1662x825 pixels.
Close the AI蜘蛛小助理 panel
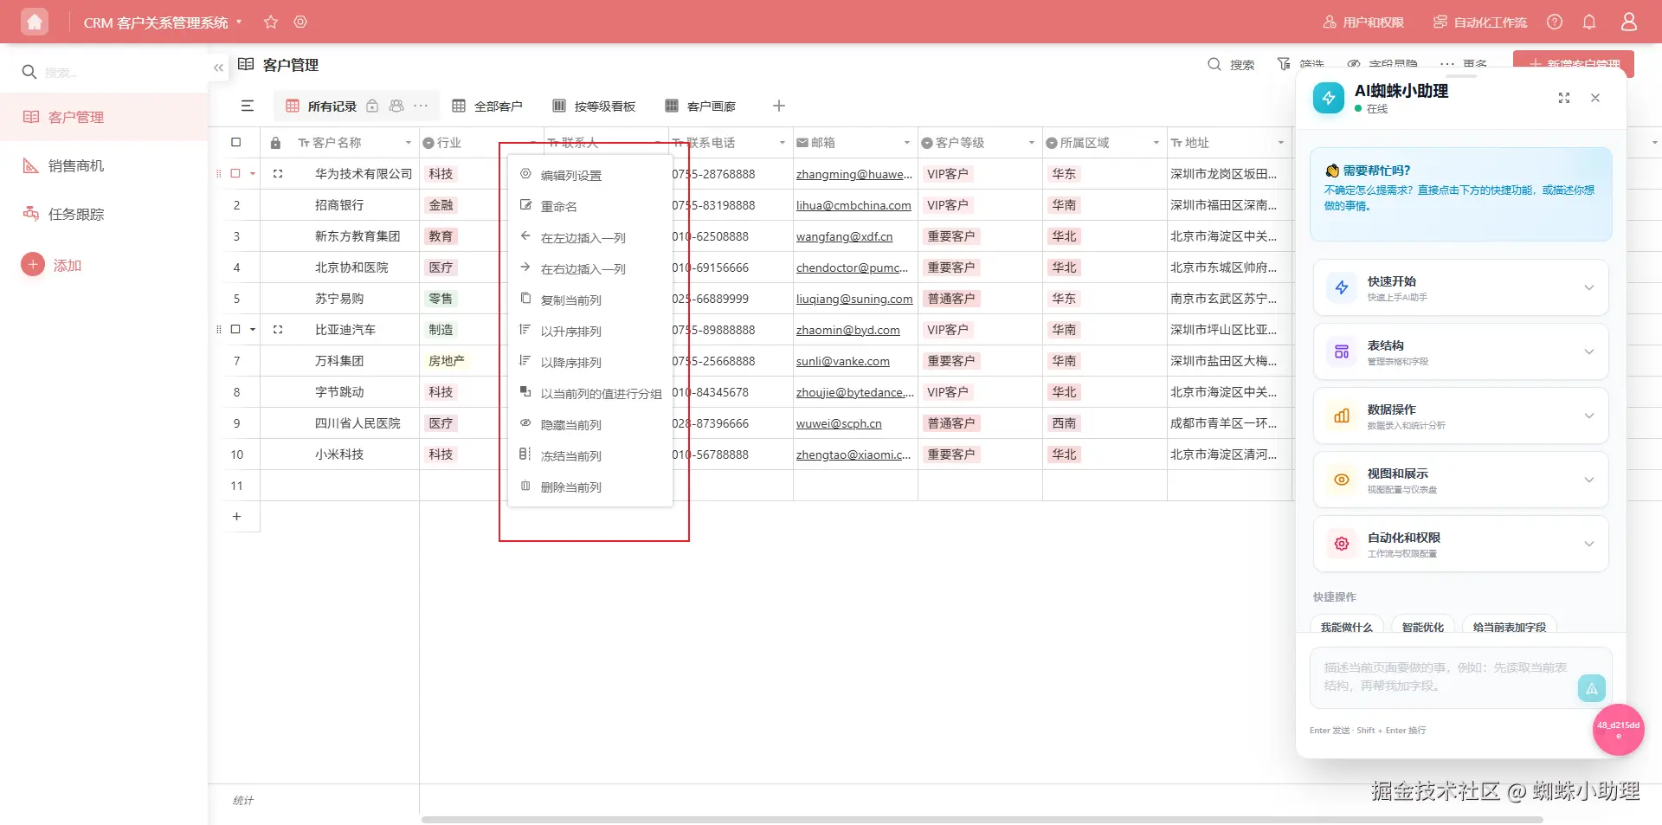1595,98
